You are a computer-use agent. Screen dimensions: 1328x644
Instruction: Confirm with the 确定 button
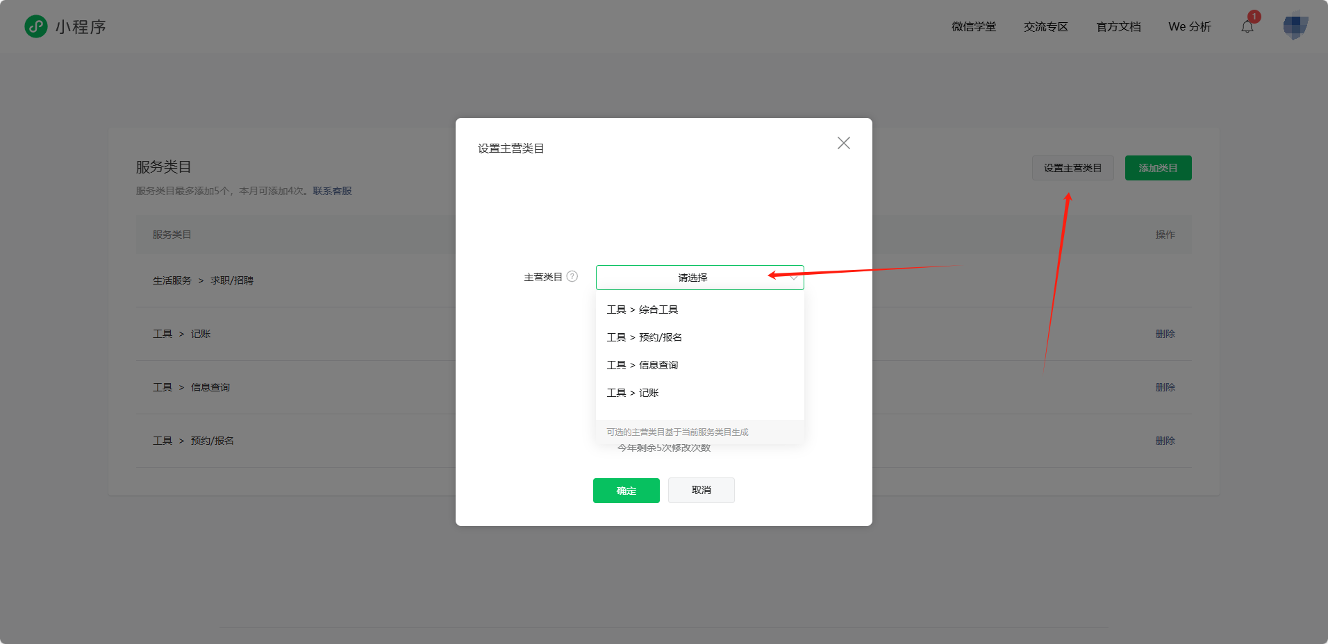(626, 491)
